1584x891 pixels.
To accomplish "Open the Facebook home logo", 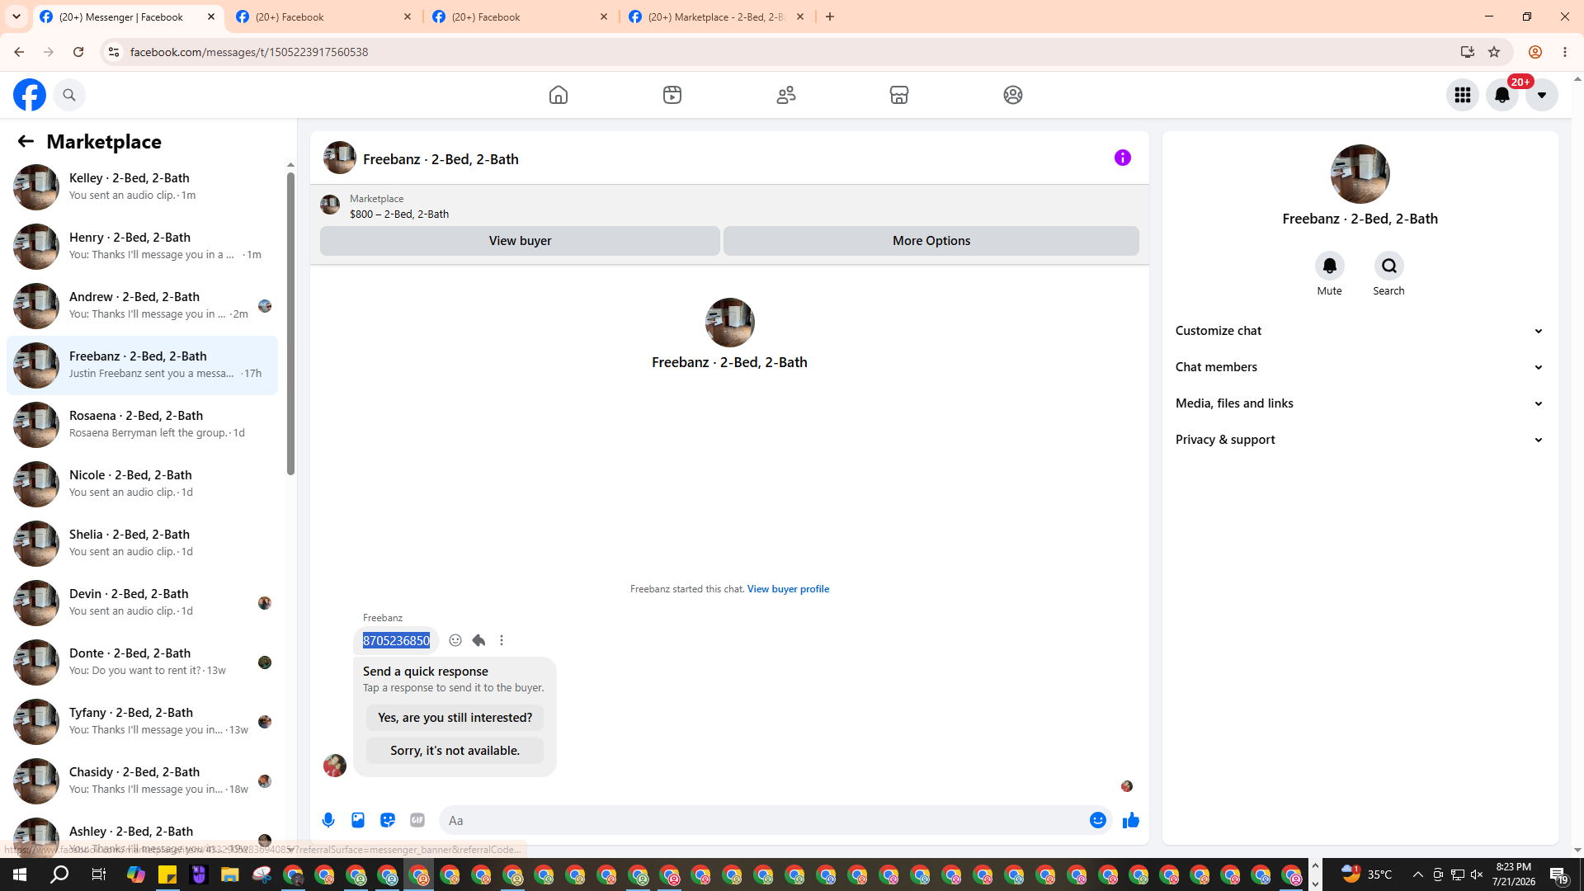I will [30, 95].
